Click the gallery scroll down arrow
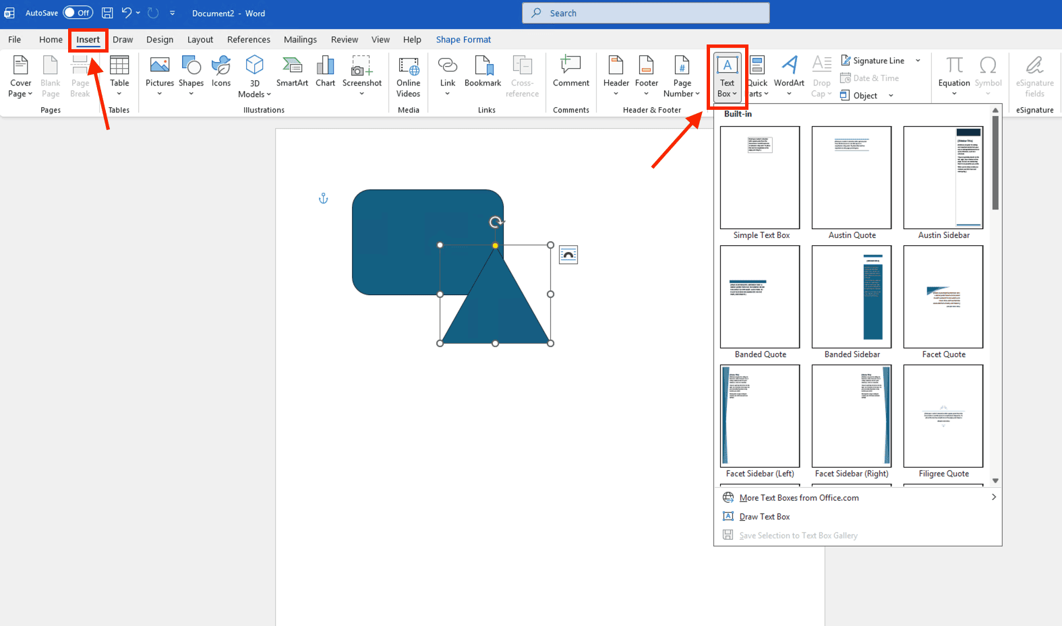1062x626 pixels. point(995,480)
